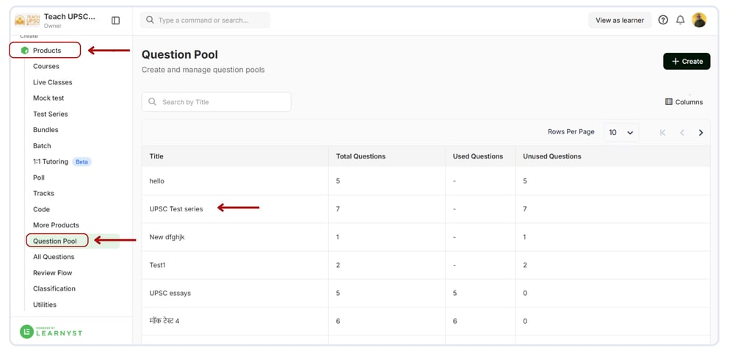Open the 'Test1' pool row
738x353 pixels.
(426, 265)
